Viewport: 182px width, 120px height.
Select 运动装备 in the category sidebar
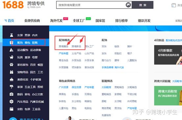coord(36,50)
